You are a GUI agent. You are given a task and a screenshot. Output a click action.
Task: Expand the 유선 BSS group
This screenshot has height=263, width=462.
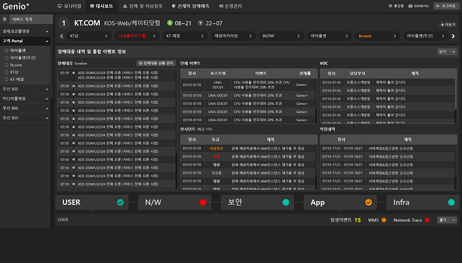(x=25, y=118)
